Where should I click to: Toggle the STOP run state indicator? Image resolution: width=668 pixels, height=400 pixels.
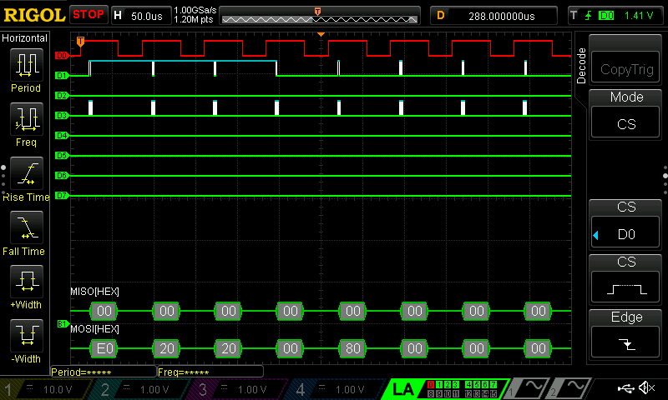(89, 14)
